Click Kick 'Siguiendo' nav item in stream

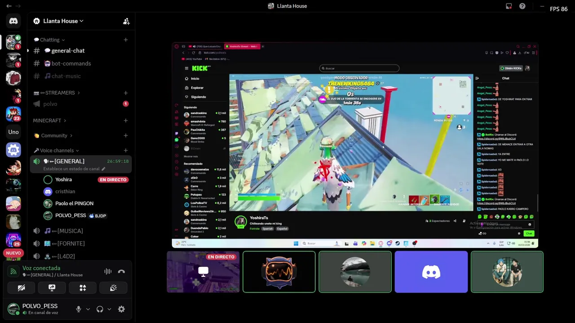point(198,97)
